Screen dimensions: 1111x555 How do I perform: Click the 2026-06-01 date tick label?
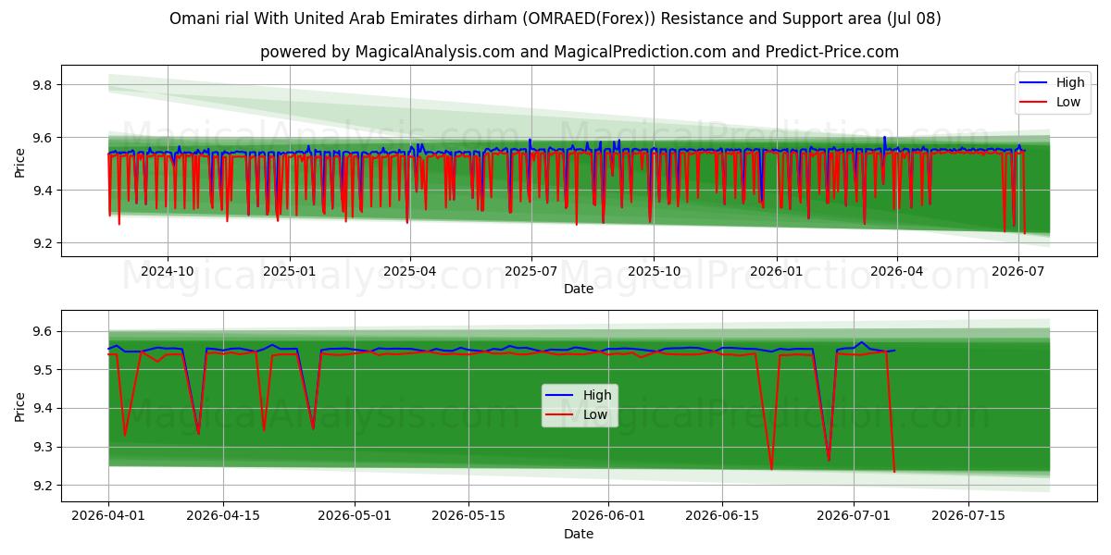point(608,516)
